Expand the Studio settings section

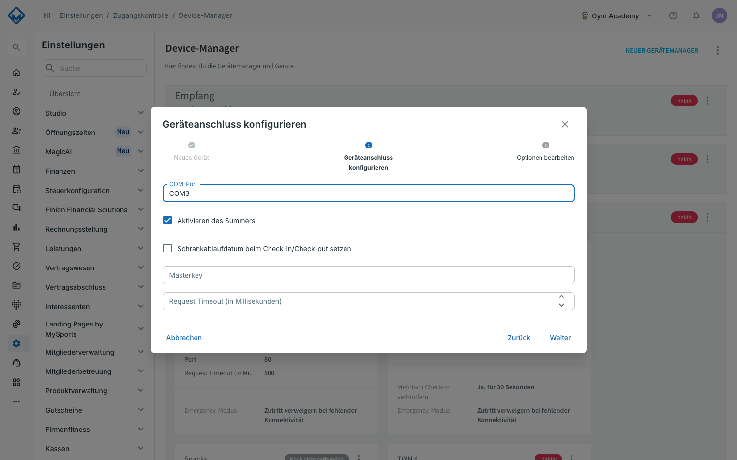point(141,113)
